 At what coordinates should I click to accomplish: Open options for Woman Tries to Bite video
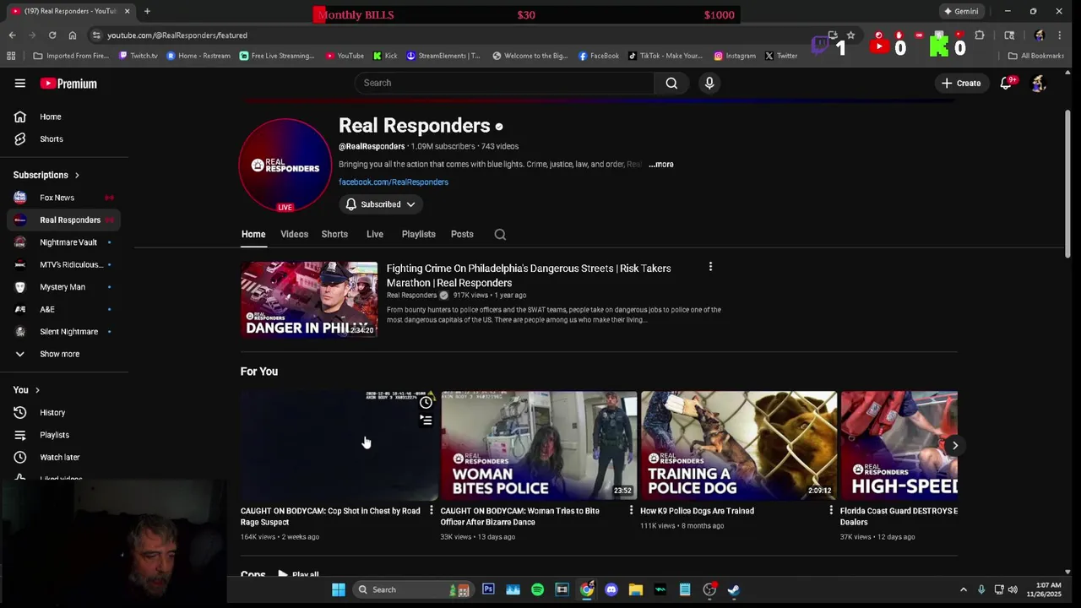point(631,510)
